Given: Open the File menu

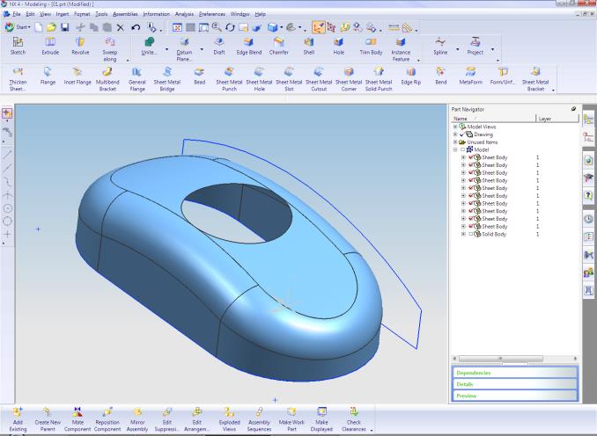Looking at the screenshot, I should tap(17, 14).
